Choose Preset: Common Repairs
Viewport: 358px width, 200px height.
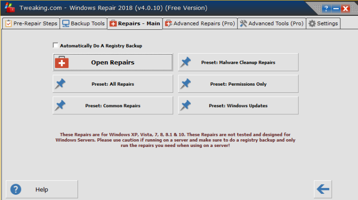click(113, 105)
